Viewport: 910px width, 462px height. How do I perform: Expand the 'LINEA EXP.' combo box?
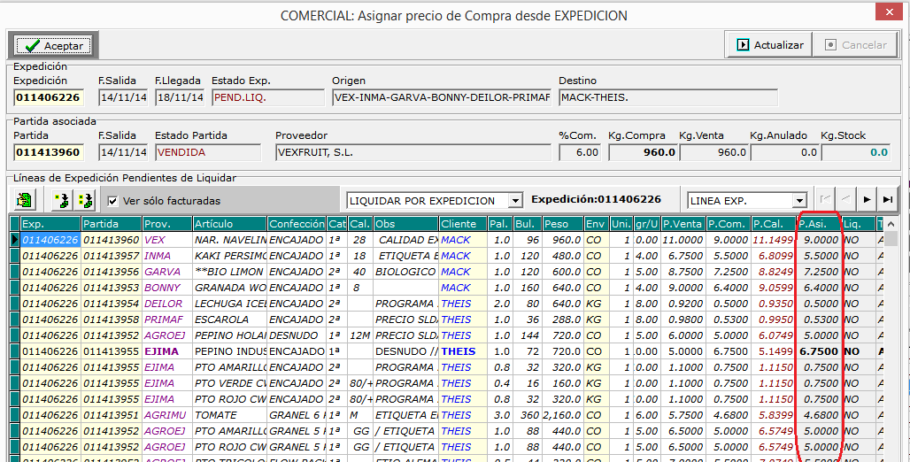tap(799, 201)
